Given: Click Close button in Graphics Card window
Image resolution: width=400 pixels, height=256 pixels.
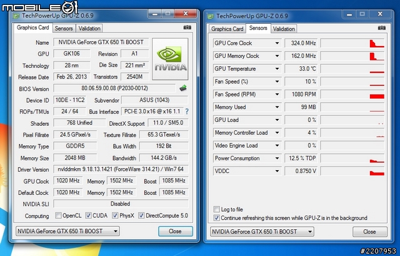Looking at the screenshot, I should click(x=175, y=231).
